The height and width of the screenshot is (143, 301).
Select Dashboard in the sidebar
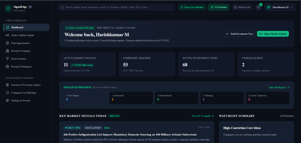26,27
